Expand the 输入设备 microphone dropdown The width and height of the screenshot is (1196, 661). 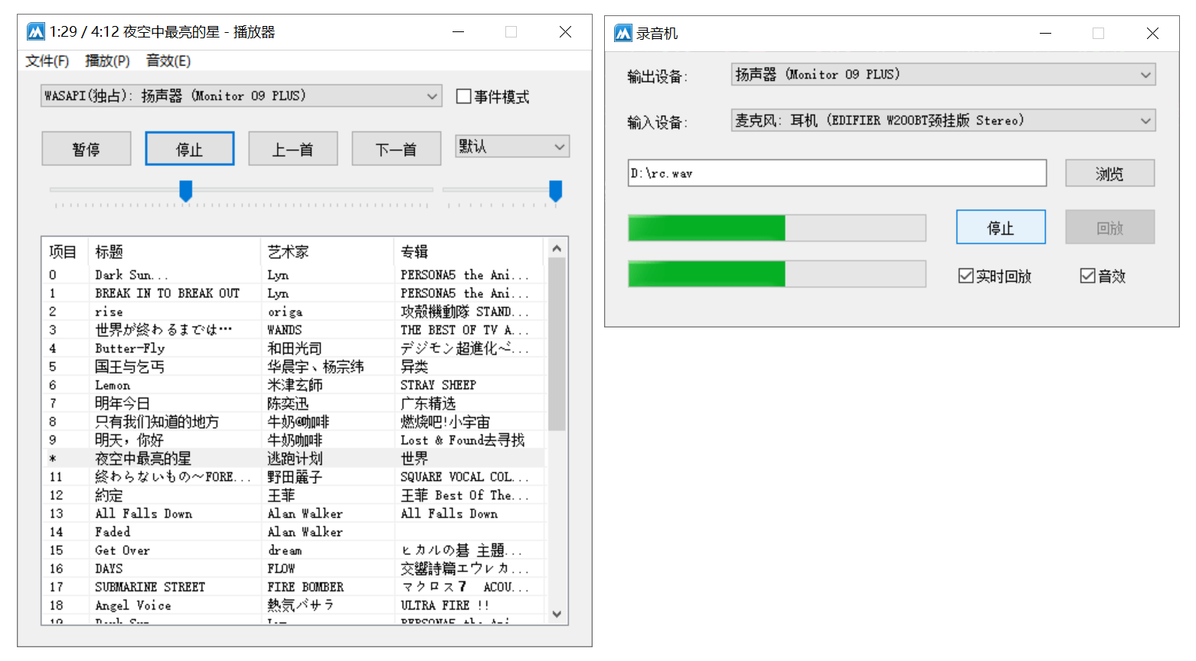point(943,120)
